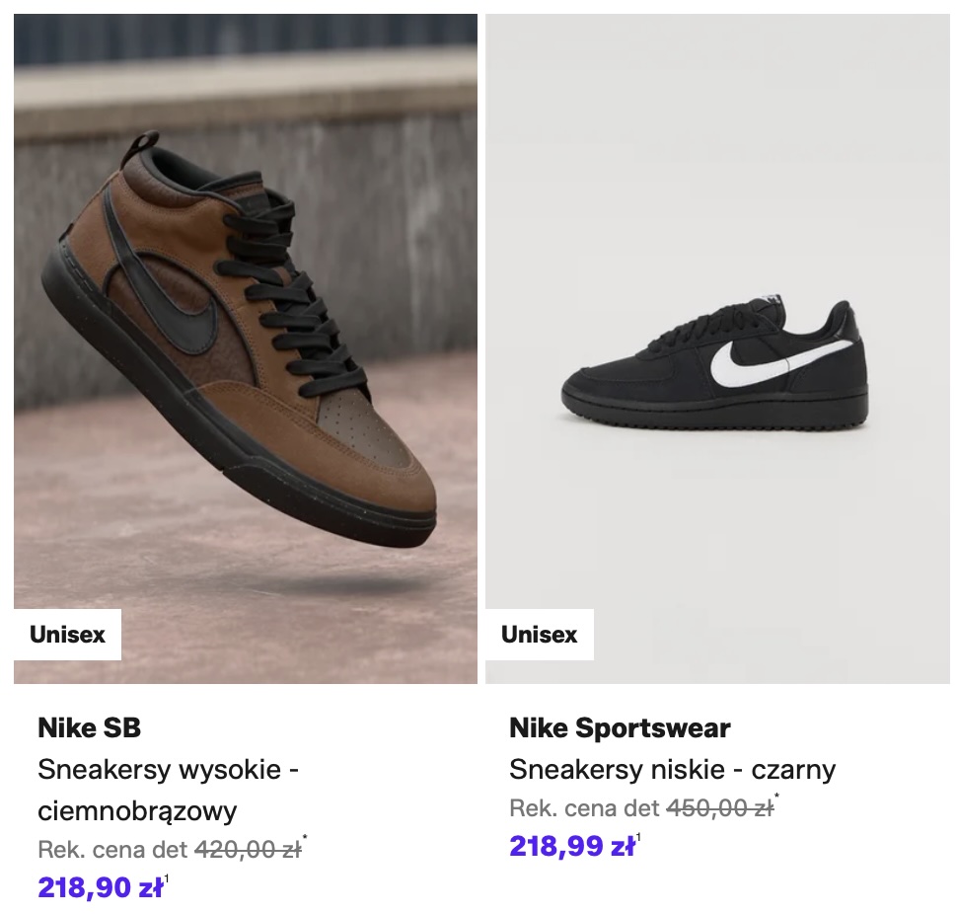Image resolution: width=957 pixels, height=914 pixels.
Task: Click the asterisk footnote after 450,00 zł
Action: tap(777, 798)
